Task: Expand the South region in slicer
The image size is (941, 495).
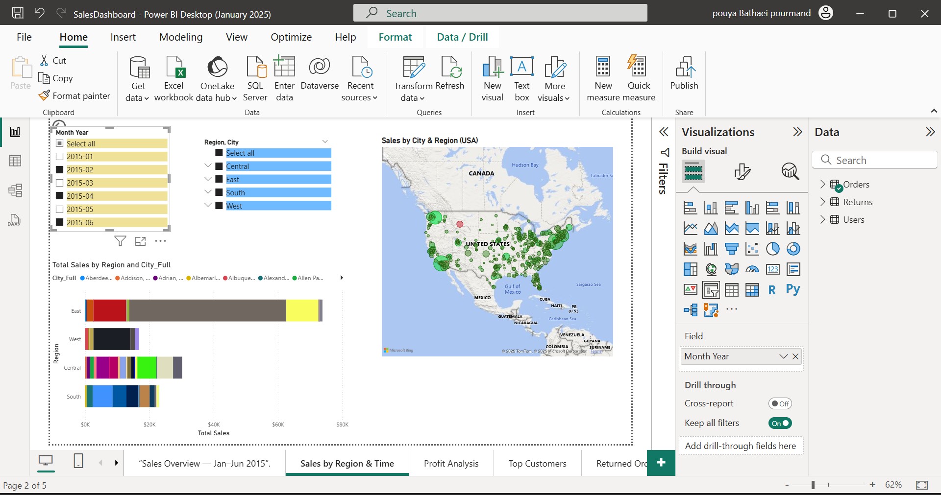Action: 208,192
